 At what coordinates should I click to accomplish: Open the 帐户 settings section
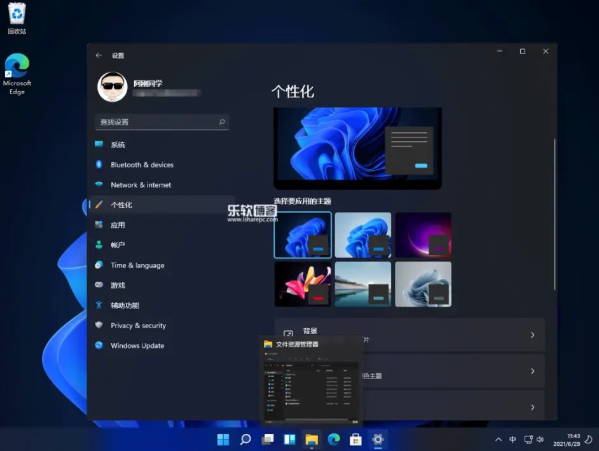pyautogui.click(x=118, y=245)
